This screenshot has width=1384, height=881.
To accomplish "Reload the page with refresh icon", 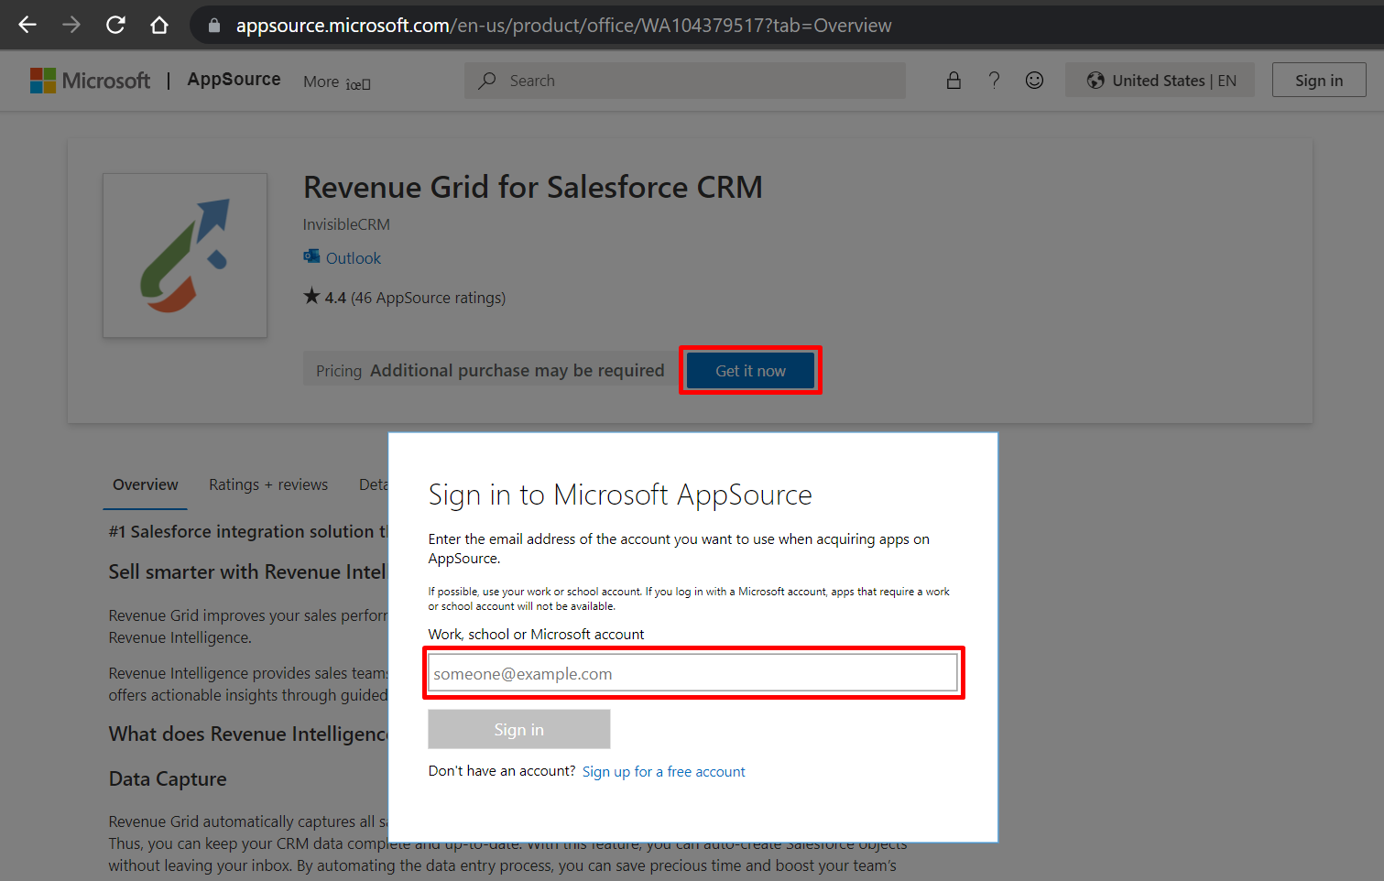I will (115, 25).
